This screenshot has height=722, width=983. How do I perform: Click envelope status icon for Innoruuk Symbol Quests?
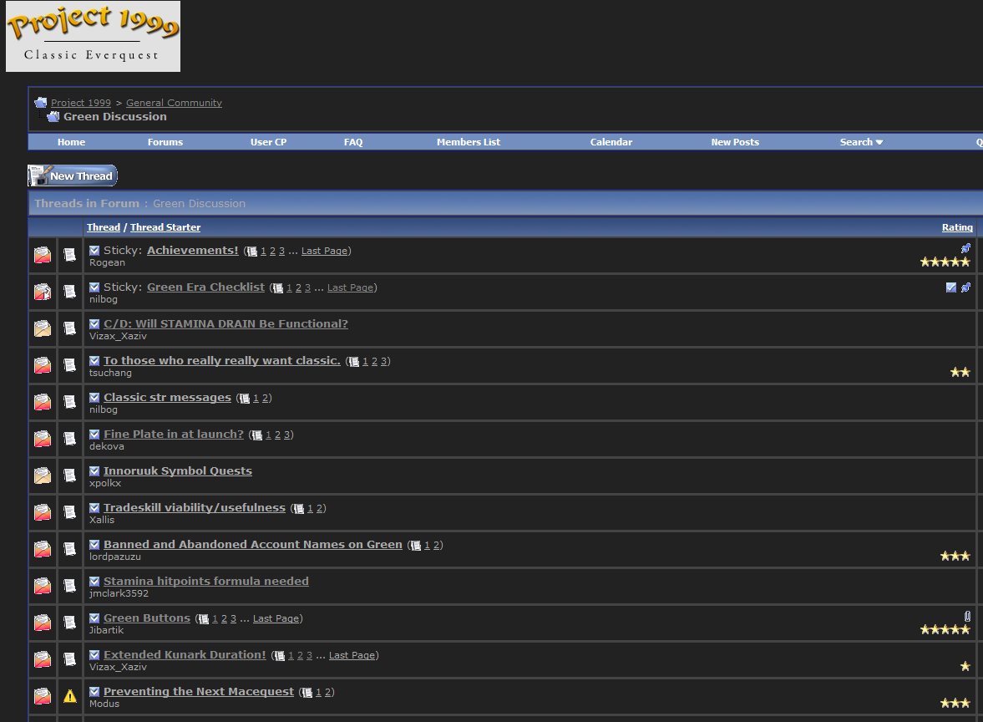point(43,475)
